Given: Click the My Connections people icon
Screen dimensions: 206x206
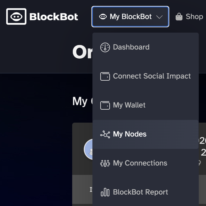Looking at the screenshot, I should 105,163.
